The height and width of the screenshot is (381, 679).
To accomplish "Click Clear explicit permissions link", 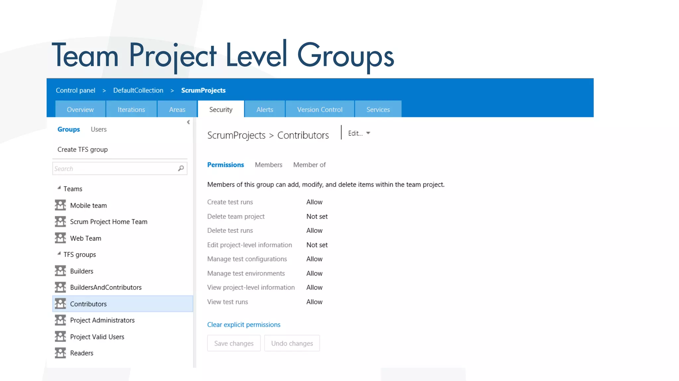I will click(x=244, y=325).
